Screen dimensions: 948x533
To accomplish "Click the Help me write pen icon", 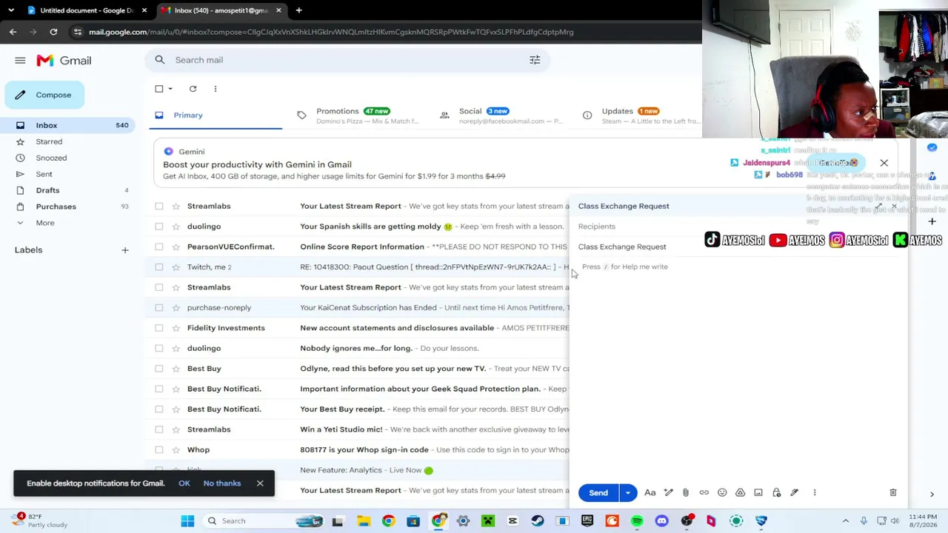I will [668, 492].
